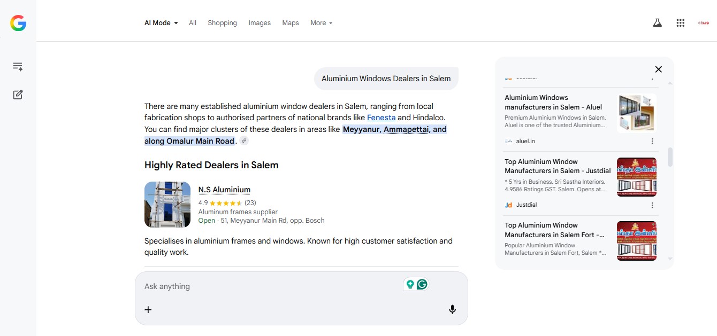Viewport: 717px width, 336px height.
Task: Open Search Labs flask icon
Action: [658, 23]
